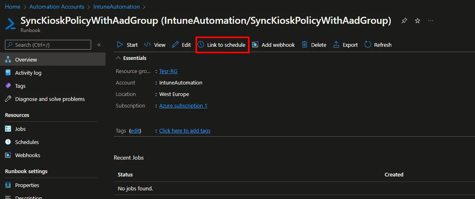Focus the Search (Ctrl+/) field
Viewport: 475px width, 199px height.
(x=48, y=45)
